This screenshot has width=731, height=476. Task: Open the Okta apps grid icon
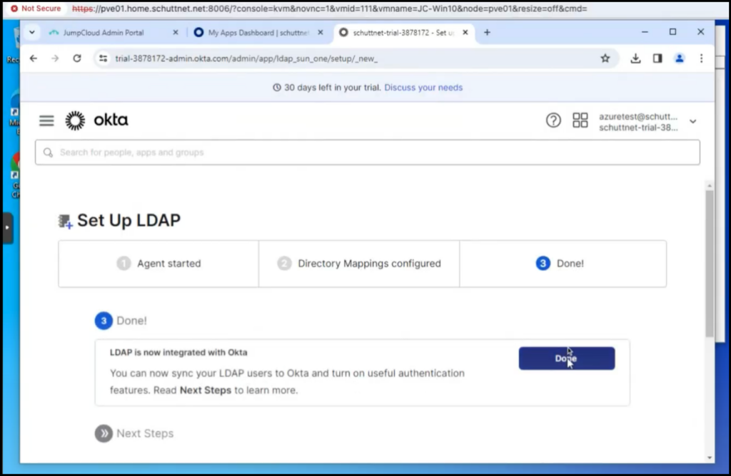(580, 120)
